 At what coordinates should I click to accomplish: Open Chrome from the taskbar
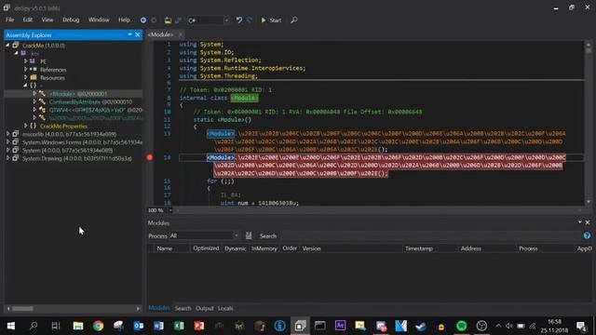point(98,326)
